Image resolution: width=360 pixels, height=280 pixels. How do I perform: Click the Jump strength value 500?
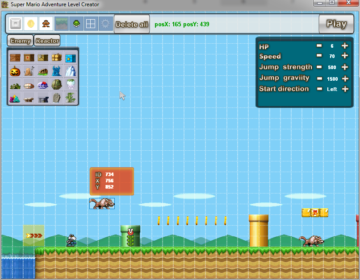[x=332, y=67]
